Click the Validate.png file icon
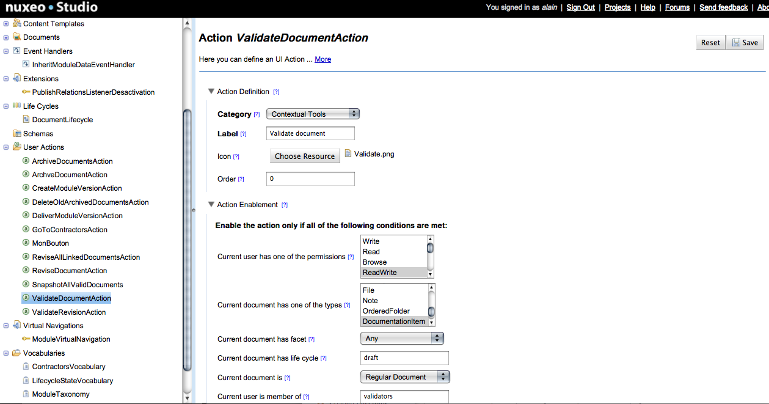 point(348,153)
